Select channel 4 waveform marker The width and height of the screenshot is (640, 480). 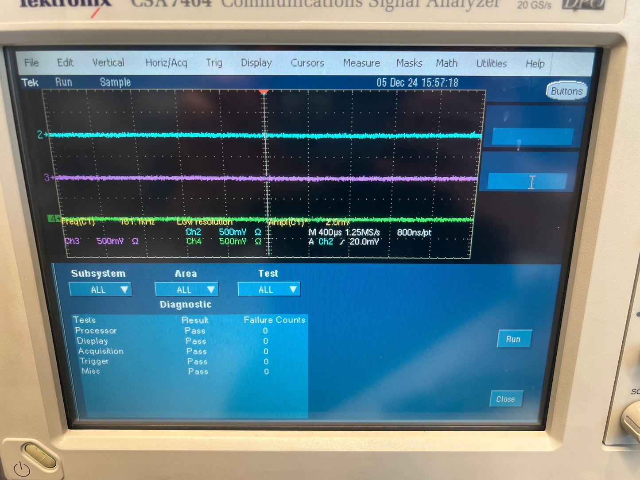[54, 218]
